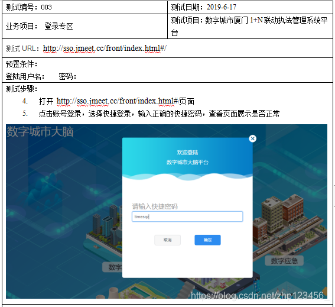Close the login dialog with X icon

tap(252, 138)
